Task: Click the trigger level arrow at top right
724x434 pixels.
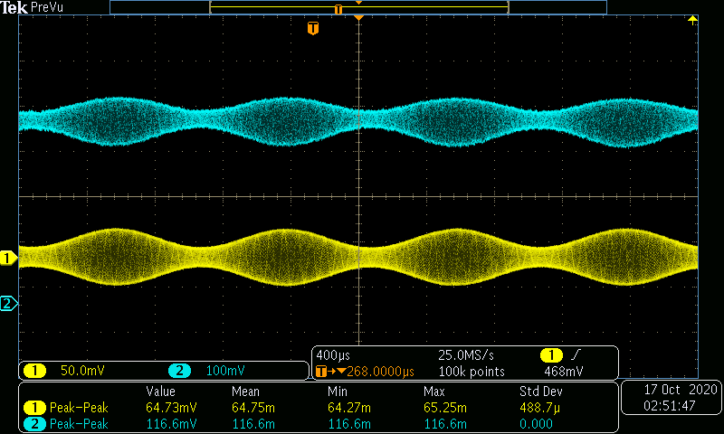Action: pos(692,20)
